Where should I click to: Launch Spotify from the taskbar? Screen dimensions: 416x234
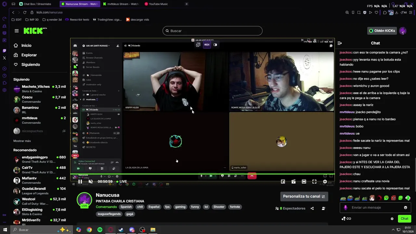[100, 230]
